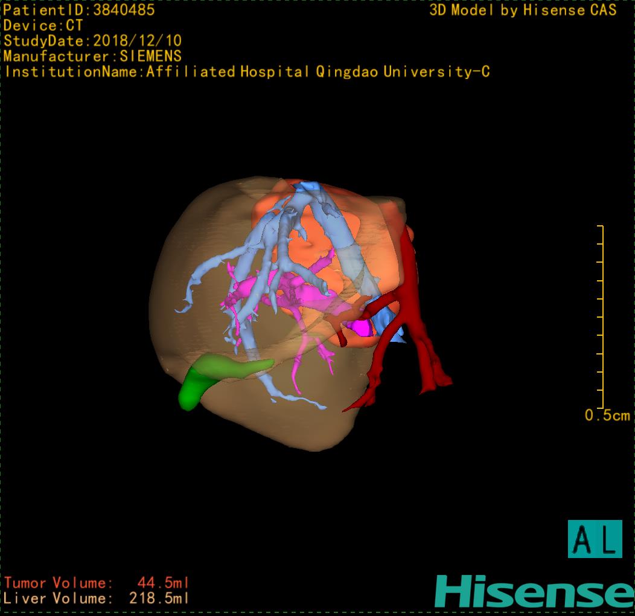The image size is (635, 616).
Task: Click the '3D Model by Hisense CAS' caption
Action: pos(523,10)
